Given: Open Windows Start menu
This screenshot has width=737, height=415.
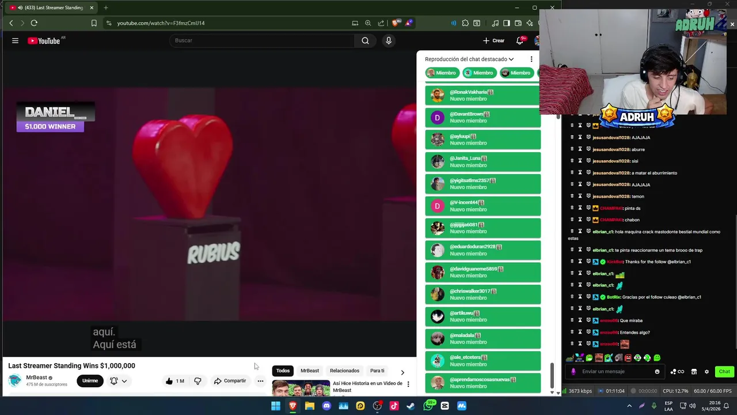Looking at the screenshot, I should click(276, 406).
